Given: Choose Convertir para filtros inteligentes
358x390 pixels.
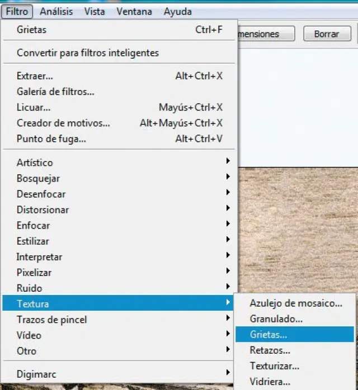Looking at the screenshot, I should coord(88,53).
